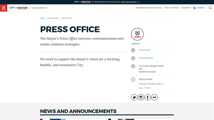Image resolution: width=214 pixels, height=120 pixels.
Task: Switch language to Español
Action: coord(201,8)
